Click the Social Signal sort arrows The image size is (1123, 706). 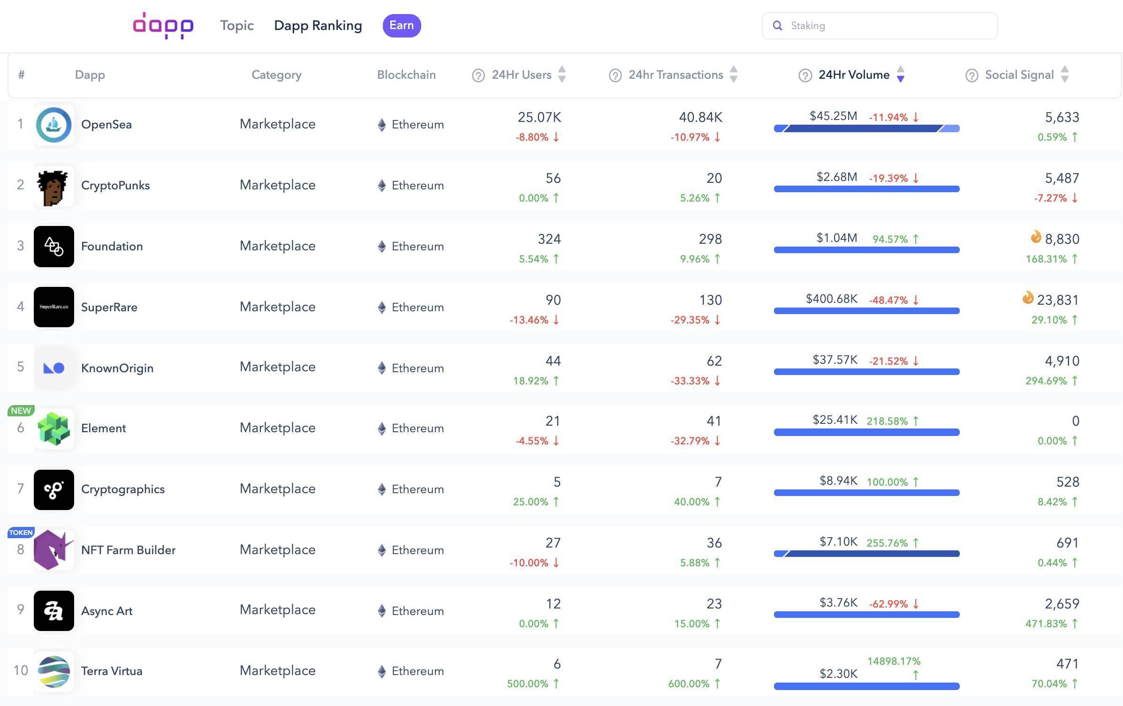tap(1065, 75)
